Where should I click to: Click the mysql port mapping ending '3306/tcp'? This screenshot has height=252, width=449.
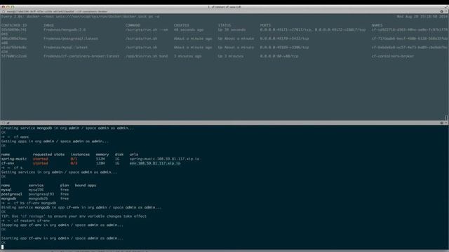coord(284,48)
